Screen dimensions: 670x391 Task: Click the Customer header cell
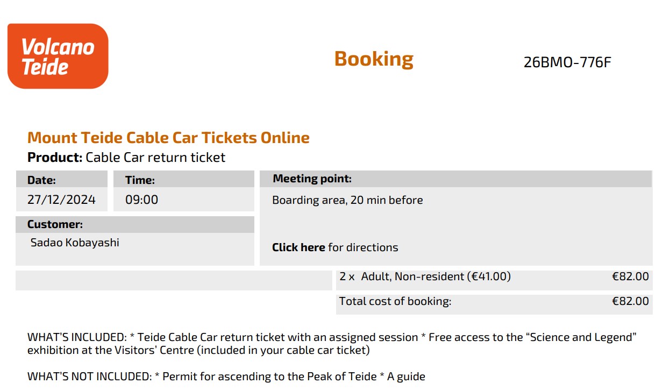[134, 224]
